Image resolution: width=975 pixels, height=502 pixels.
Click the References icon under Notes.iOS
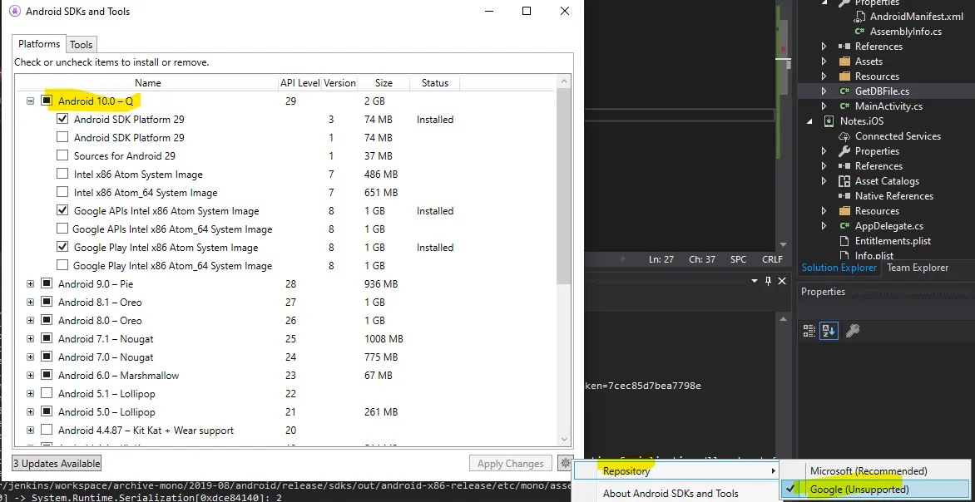click(844, 166)
